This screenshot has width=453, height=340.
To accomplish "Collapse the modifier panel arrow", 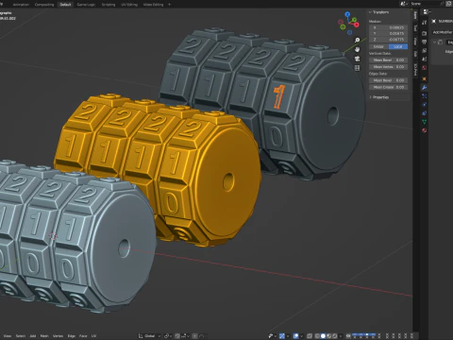I will [434, 42].
